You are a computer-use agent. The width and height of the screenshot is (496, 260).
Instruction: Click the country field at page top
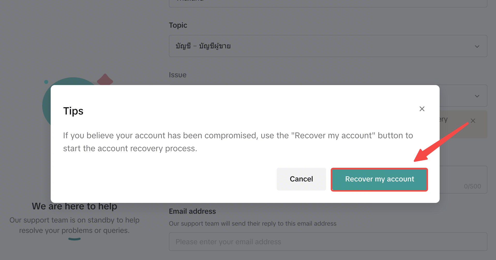[x=328, y=3]
